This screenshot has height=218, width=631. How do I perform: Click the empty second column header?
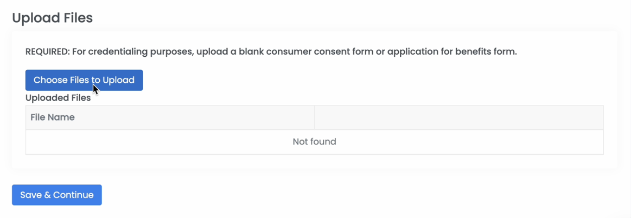[x=458, y=117]
